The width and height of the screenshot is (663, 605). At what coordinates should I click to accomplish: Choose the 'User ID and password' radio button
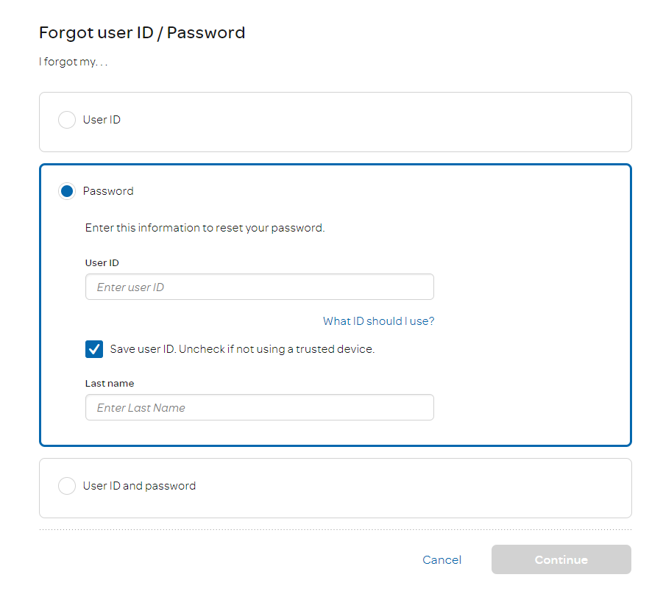tap(67, 486)
